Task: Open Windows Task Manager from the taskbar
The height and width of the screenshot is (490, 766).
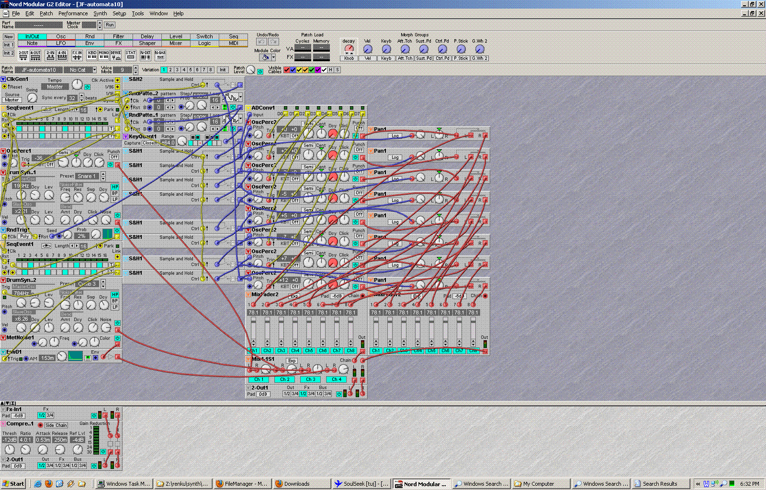Action: click(124, 484)
